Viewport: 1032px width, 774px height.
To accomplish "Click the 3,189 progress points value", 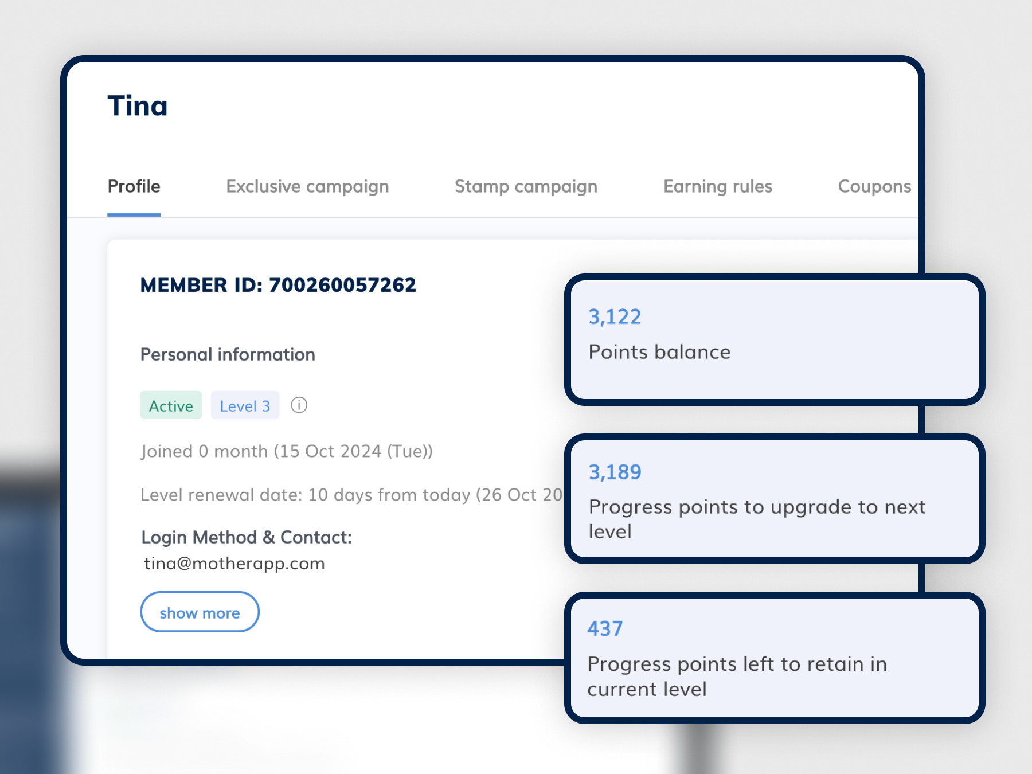I will (615, 472).
